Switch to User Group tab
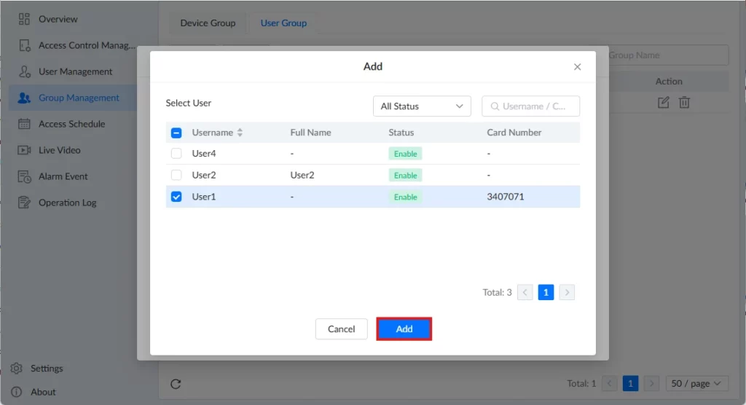The width and height of the screenshot is (746, 405). pyautogui.click(x=283, y=23)
